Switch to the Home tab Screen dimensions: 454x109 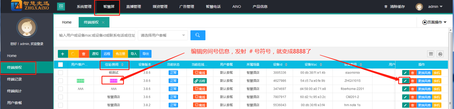(x=67, y=22)
